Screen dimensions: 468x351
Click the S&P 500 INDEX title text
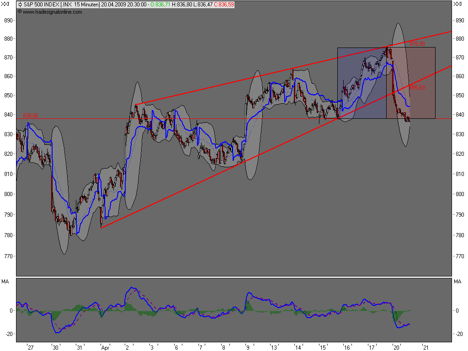pos(41,5)
